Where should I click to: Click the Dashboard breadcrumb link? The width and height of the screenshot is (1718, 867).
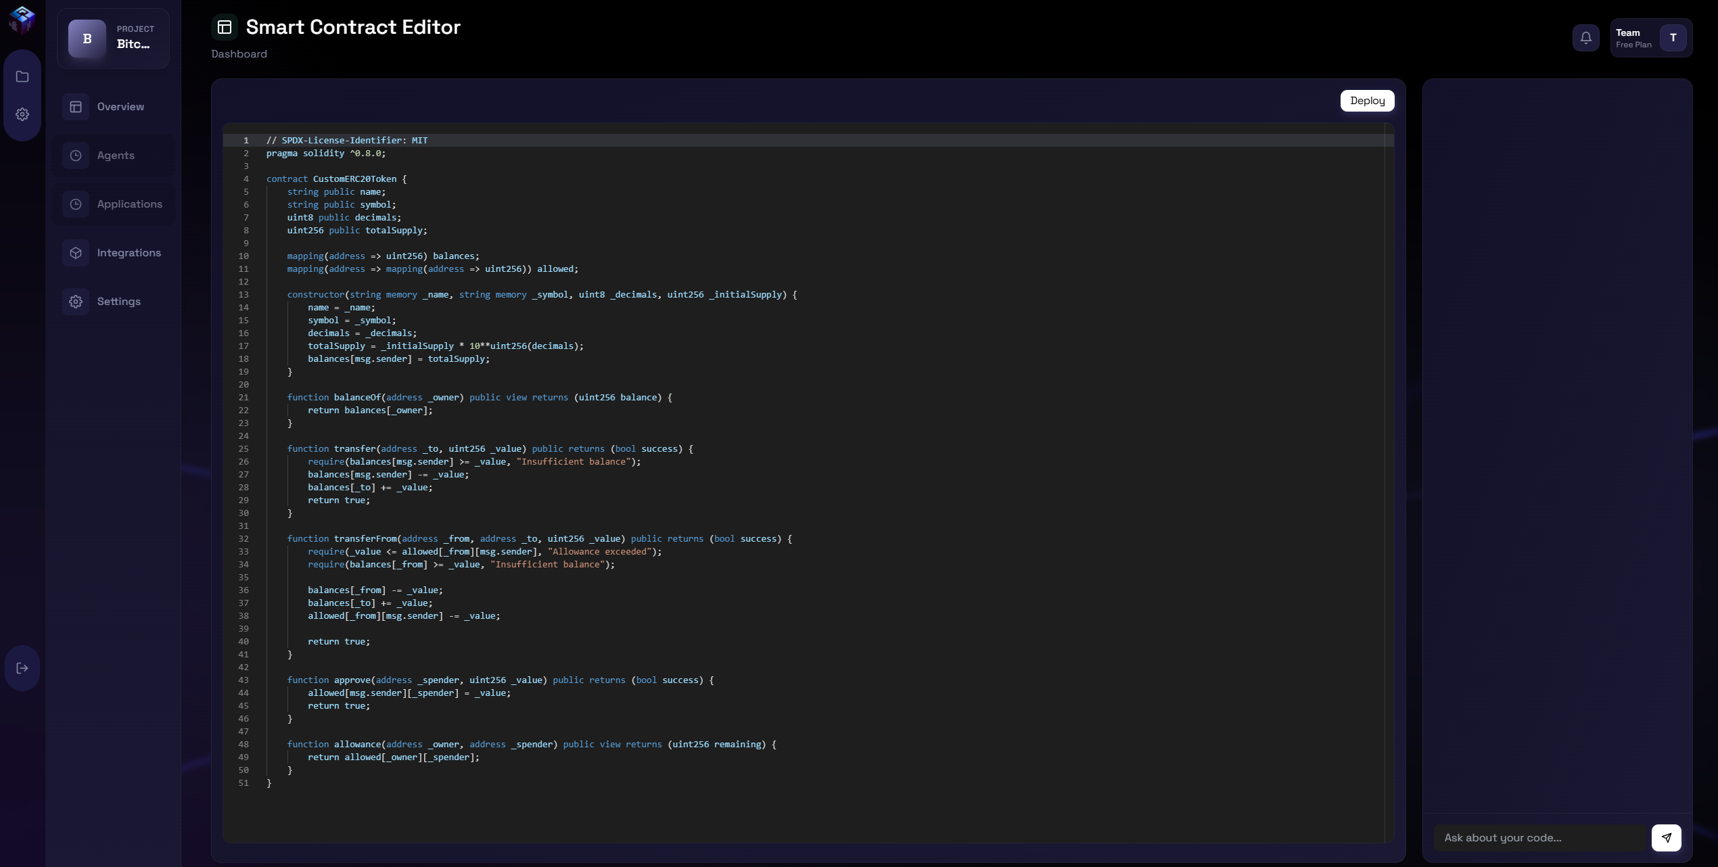pos(239,54)
